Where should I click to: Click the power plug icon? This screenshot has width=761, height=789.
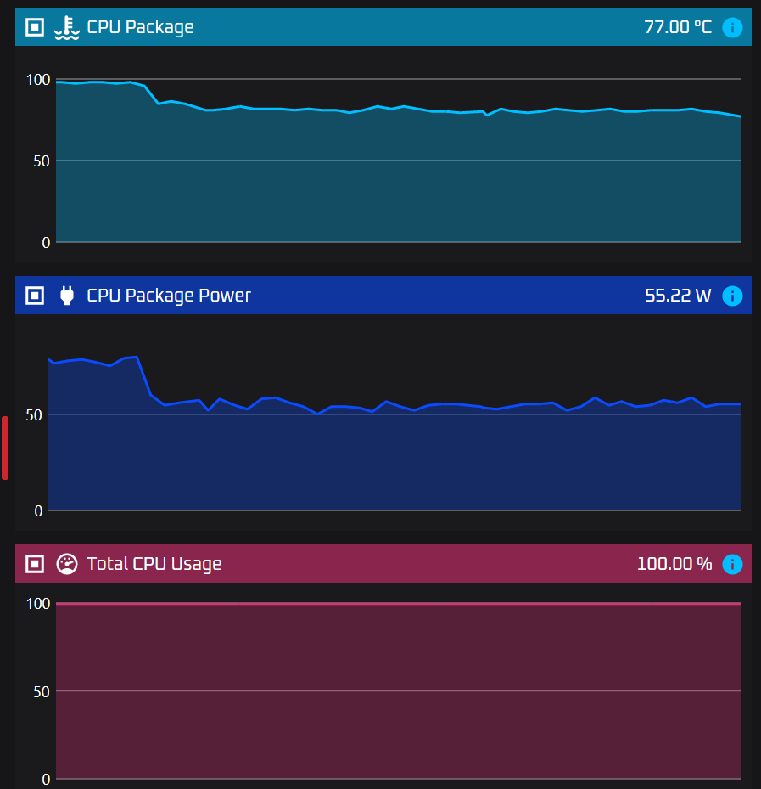66,296
